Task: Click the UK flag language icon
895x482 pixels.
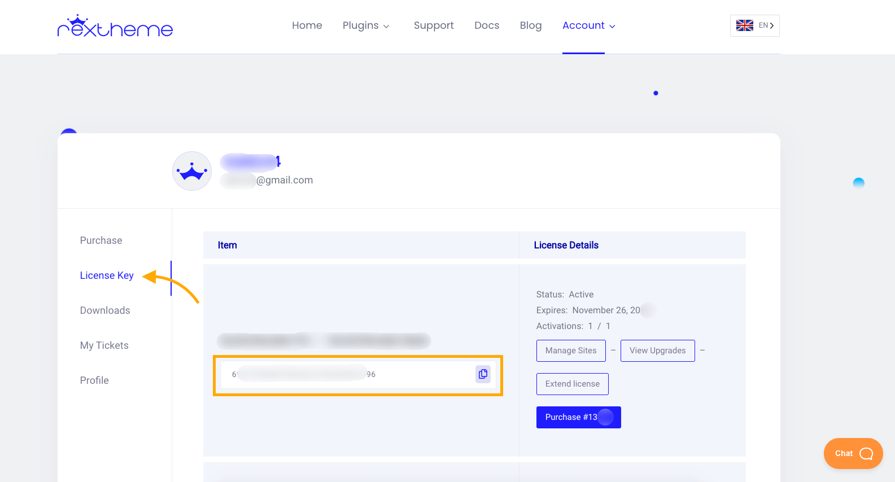Action: coord(745,25)
